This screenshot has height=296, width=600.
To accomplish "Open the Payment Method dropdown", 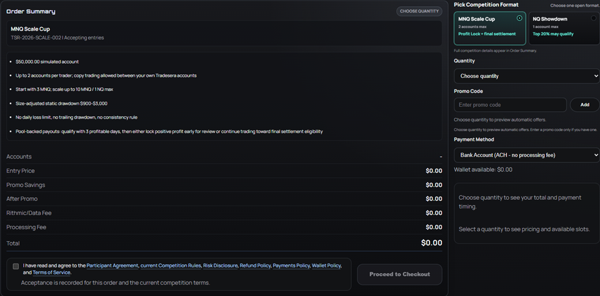I will 526,155.
